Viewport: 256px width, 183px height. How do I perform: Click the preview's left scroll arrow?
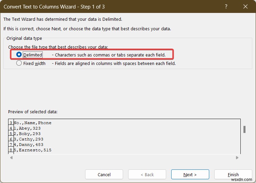click(11, 157)
